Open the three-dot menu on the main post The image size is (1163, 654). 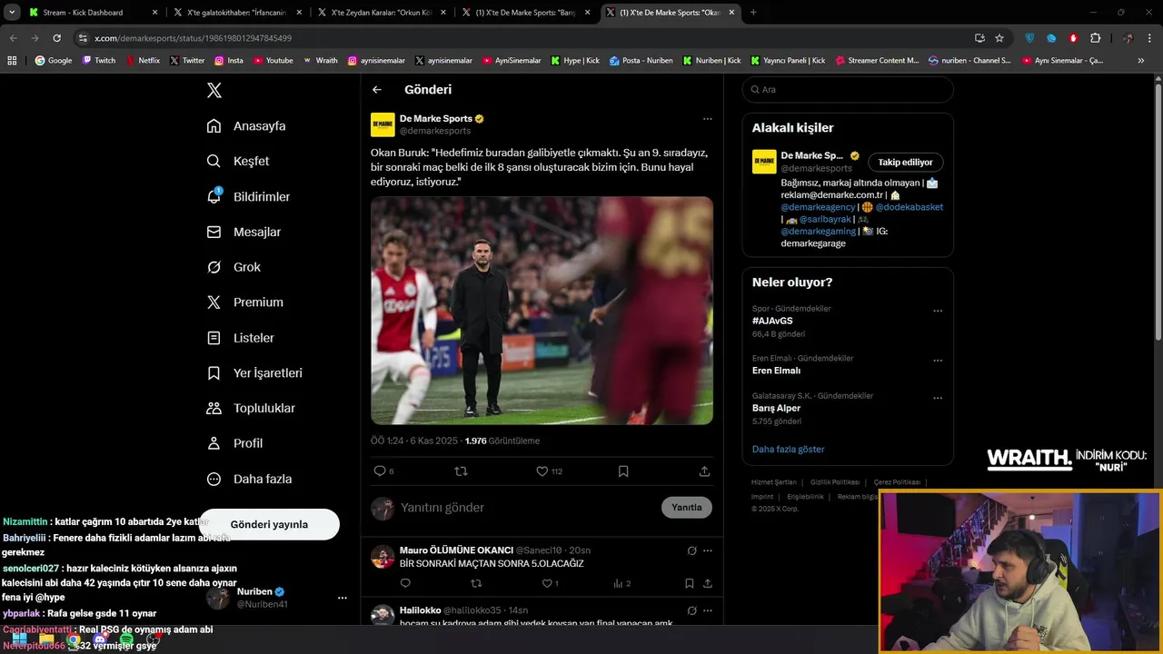click(x=707, y=119)
